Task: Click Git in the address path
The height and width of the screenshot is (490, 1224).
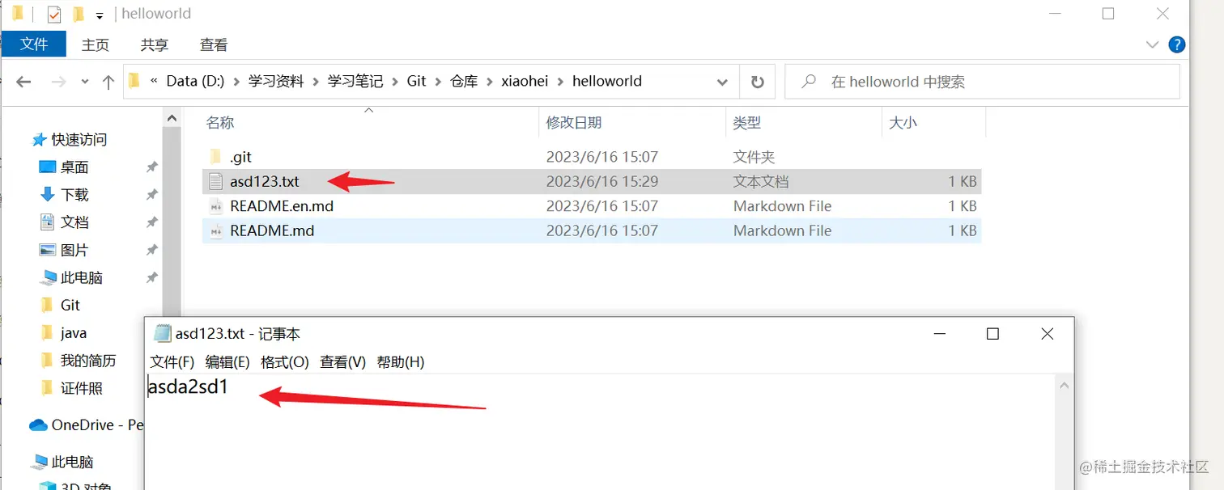Action: coord(416,81)
